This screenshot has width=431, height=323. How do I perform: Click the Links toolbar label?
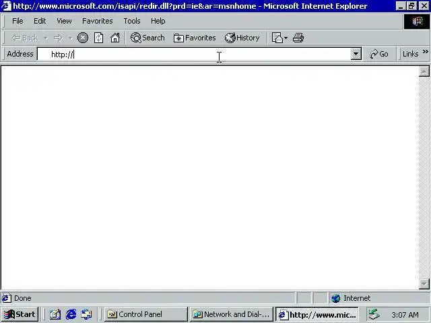410,54
